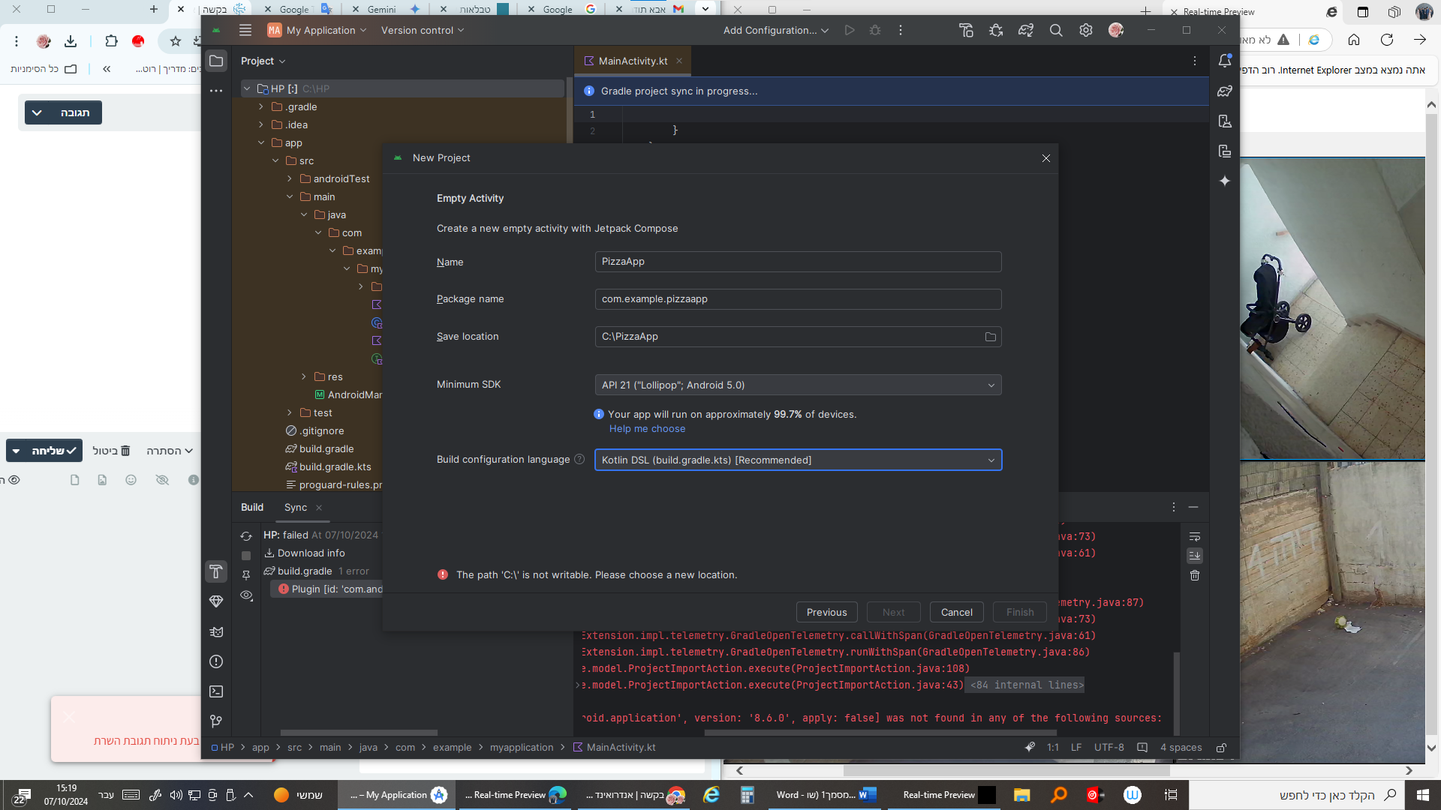The height and width of the screenshot is (810, 1441).
Task: Open the Project view selector dropdown
Action: pos(263,61)
